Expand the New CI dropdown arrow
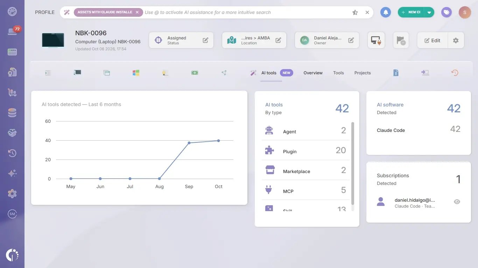The width and height of the screenshot is (478, 268). (x=429, y=12)
